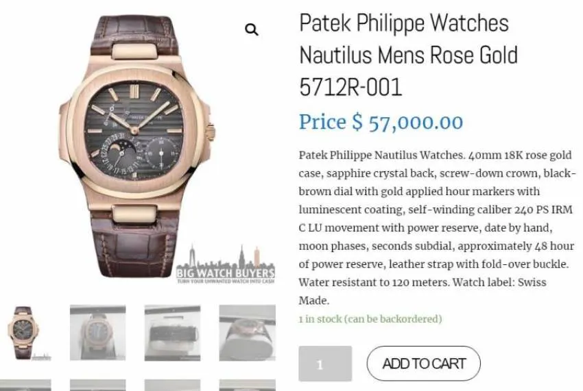Click the product title Nautilus Mens Rose Gold
Image resolution: width=583 pixels, height=391 pixels.
(408, 55)
